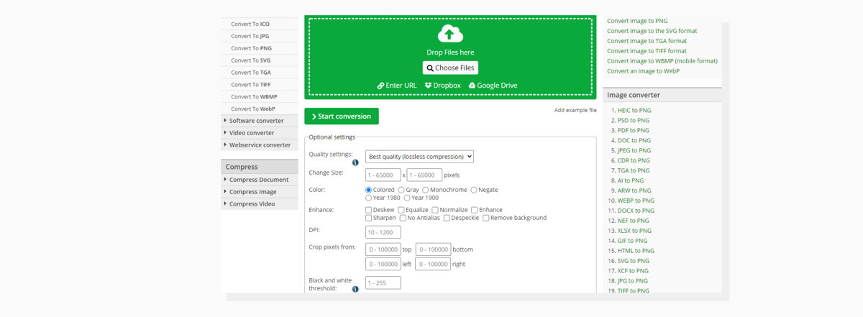The width and height of the screenshot is (863, 317).
Task: Check the No Antialias option
Action: click(x=403, y=218)
